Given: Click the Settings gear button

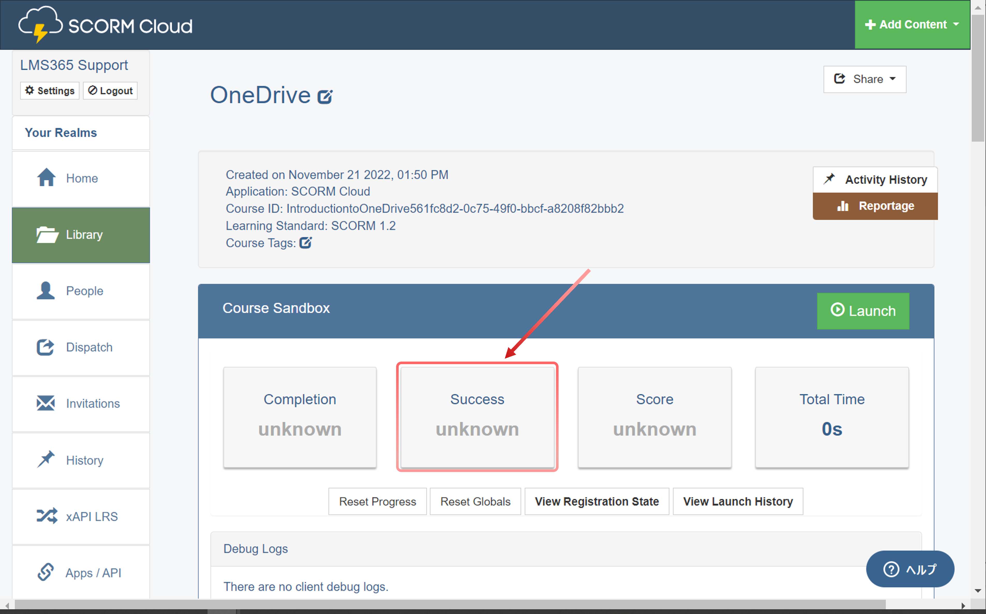Looking at the screenshot, I should [x=50, y=91].
